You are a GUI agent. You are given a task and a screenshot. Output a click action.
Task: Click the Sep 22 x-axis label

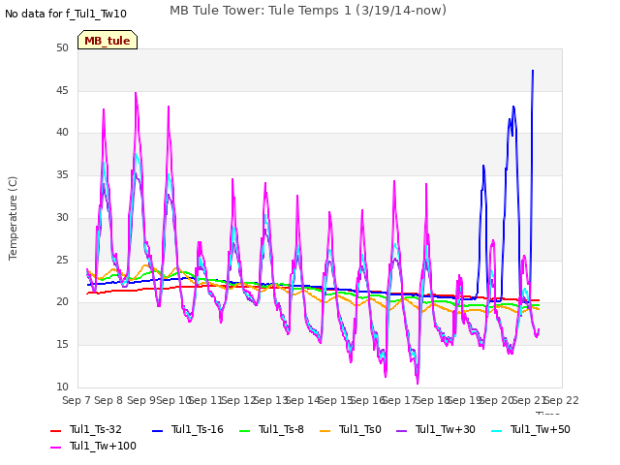point(562,400)
